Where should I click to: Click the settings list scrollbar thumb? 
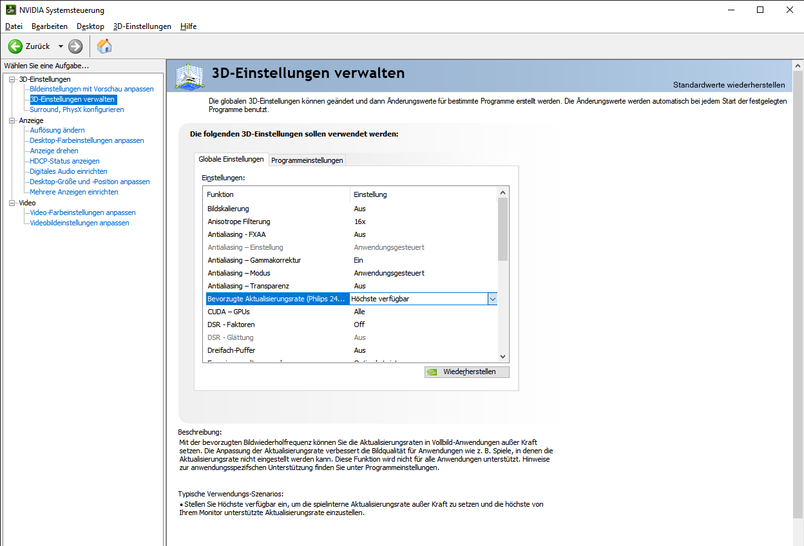[503, 229]
